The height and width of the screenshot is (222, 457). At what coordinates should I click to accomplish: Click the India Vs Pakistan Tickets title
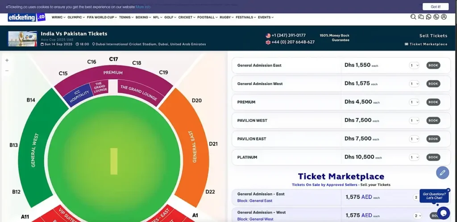pyautogui.click(x=74, y=34)
